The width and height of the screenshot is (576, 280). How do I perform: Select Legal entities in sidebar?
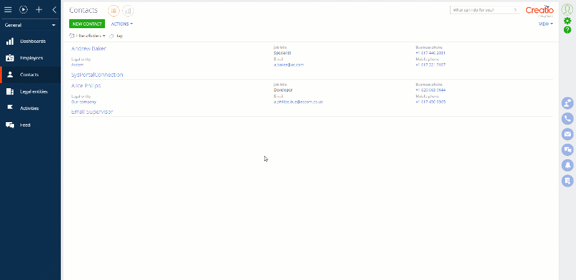coord(34,91)
